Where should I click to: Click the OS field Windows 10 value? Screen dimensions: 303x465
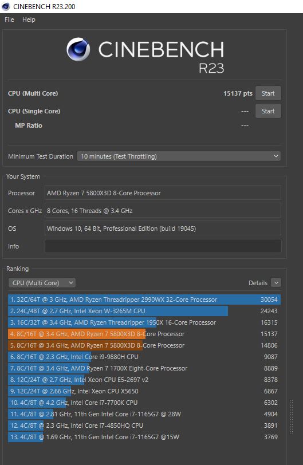pos(163,228)
